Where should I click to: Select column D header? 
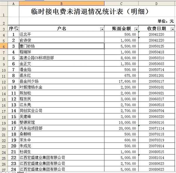tap(156, 4)
